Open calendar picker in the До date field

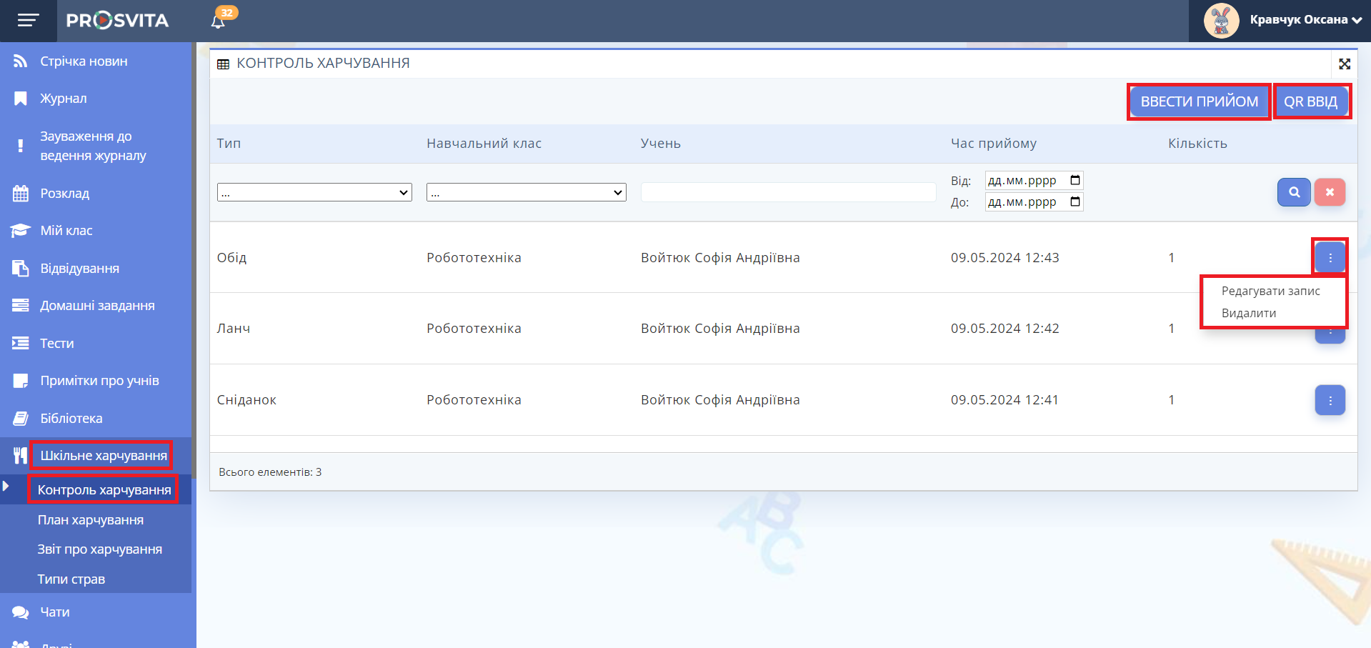tap(1075, 202)
